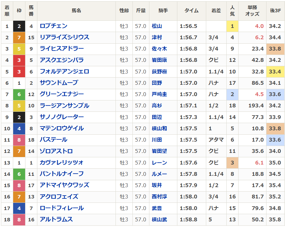The height and width of the screenshot is (227, 285).
Task: Click the 騎手 column header
Action: pyautogui.click(x=163, y=11)
